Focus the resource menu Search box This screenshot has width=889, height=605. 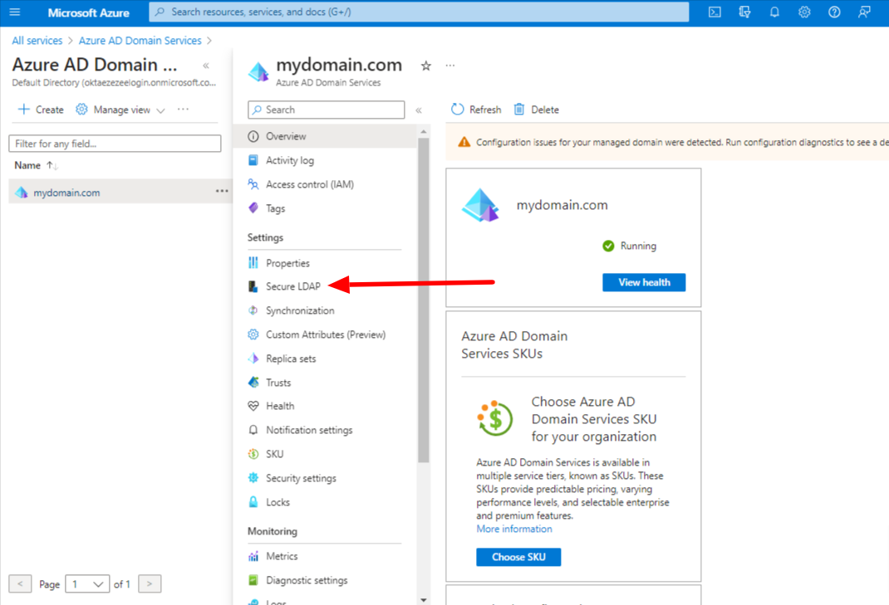pyautogui.click(x=326, y=110)
